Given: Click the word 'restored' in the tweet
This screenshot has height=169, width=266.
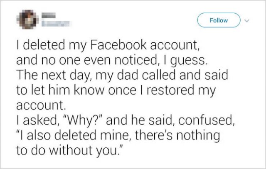Looking at the screenshot, I should (x=170, y=90).
